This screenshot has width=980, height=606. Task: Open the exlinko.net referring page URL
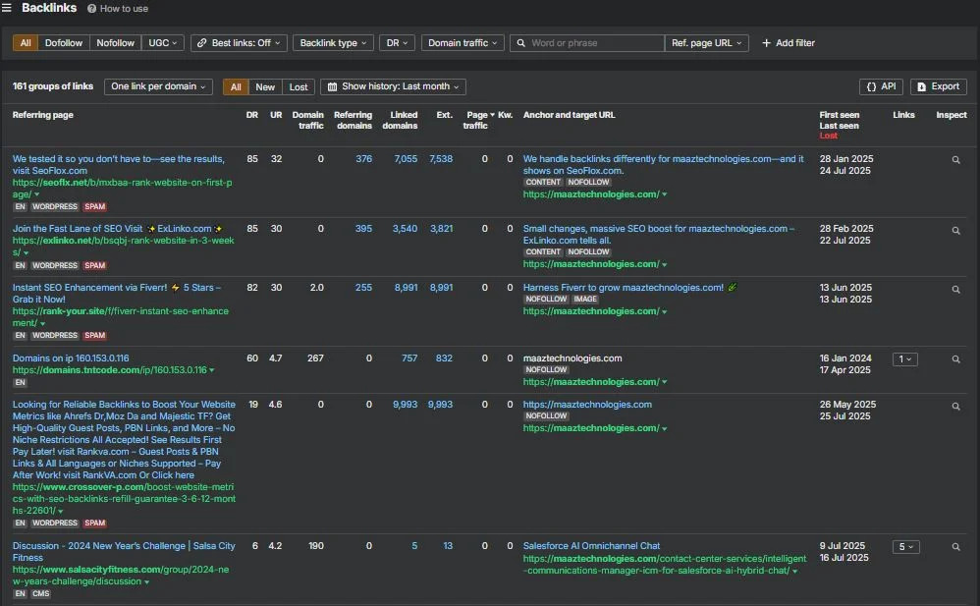click(x=123, y=247)
